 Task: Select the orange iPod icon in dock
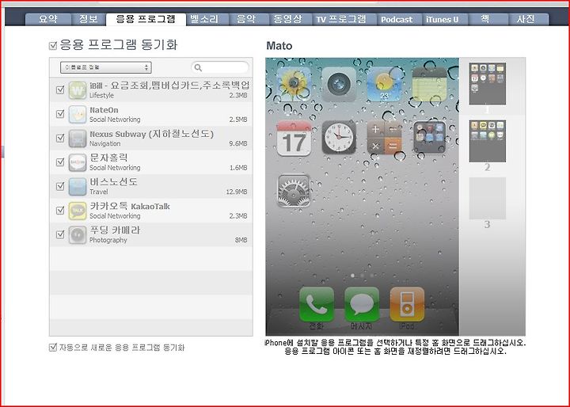(x=407, y=305)
